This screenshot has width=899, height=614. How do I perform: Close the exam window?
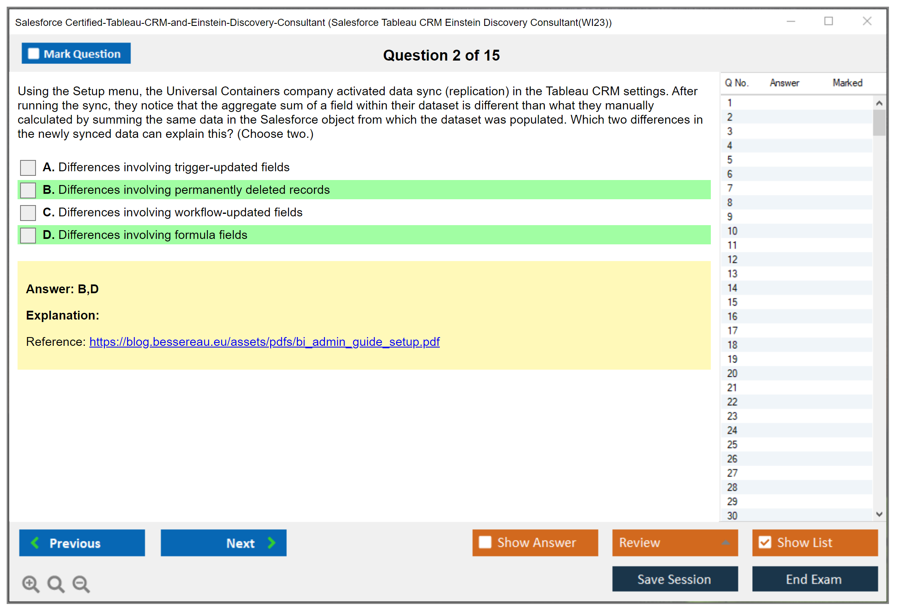coord(867,21)
